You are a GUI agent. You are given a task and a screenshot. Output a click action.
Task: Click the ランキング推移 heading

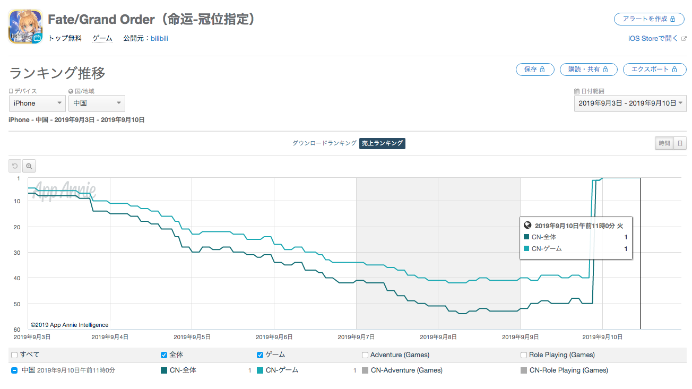(x=57, y=73)
